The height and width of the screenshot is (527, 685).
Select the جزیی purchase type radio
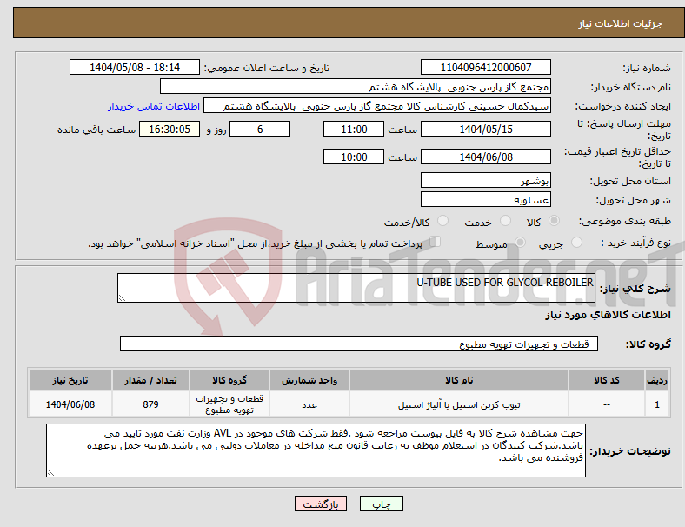[576, 242]
